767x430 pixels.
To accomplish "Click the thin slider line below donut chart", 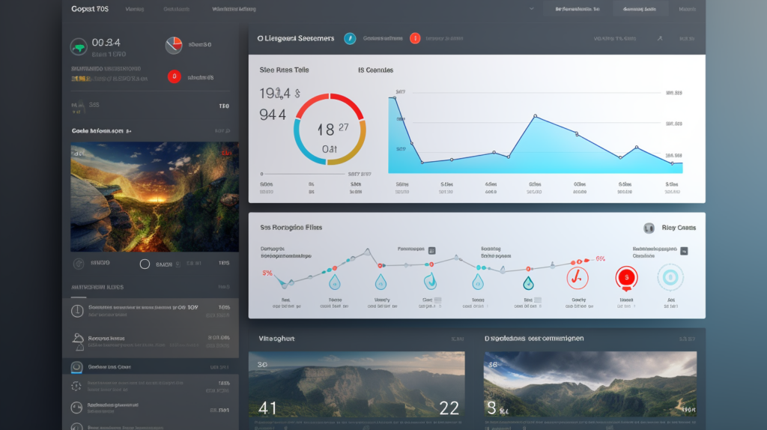I will pyautogui.click(x=304, y=174).
